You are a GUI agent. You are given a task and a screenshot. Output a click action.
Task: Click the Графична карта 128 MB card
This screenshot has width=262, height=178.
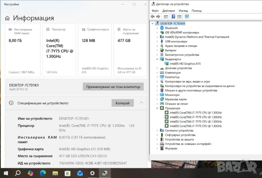95,50
